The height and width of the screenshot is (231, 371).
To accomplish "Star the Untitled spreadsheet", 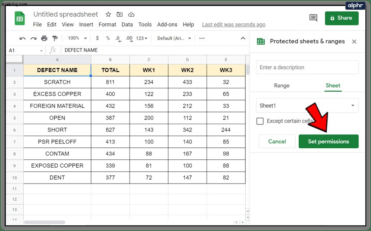I will [x=108, y=15].
